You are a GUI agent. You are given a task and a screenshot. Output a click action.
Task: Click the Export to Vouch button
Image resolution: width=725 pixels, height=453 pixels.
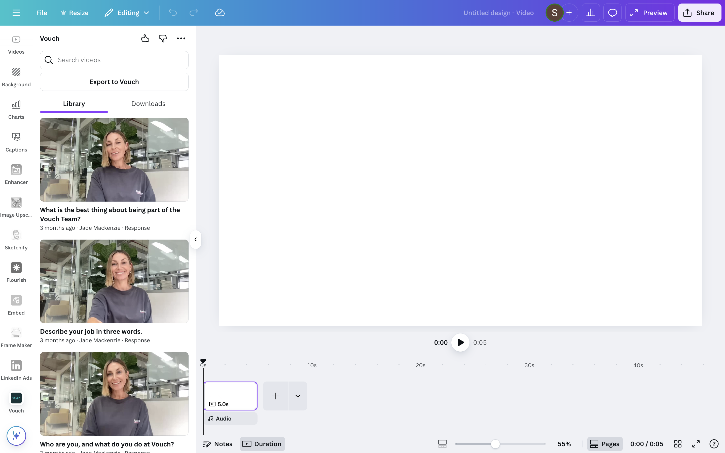(x=114, y=82)
